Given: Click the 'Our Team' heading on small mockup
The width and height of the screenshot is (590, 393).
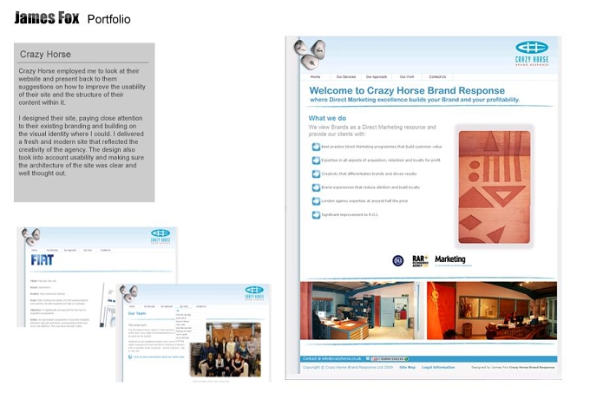Looking at the screenshot, I should (136, 313).
